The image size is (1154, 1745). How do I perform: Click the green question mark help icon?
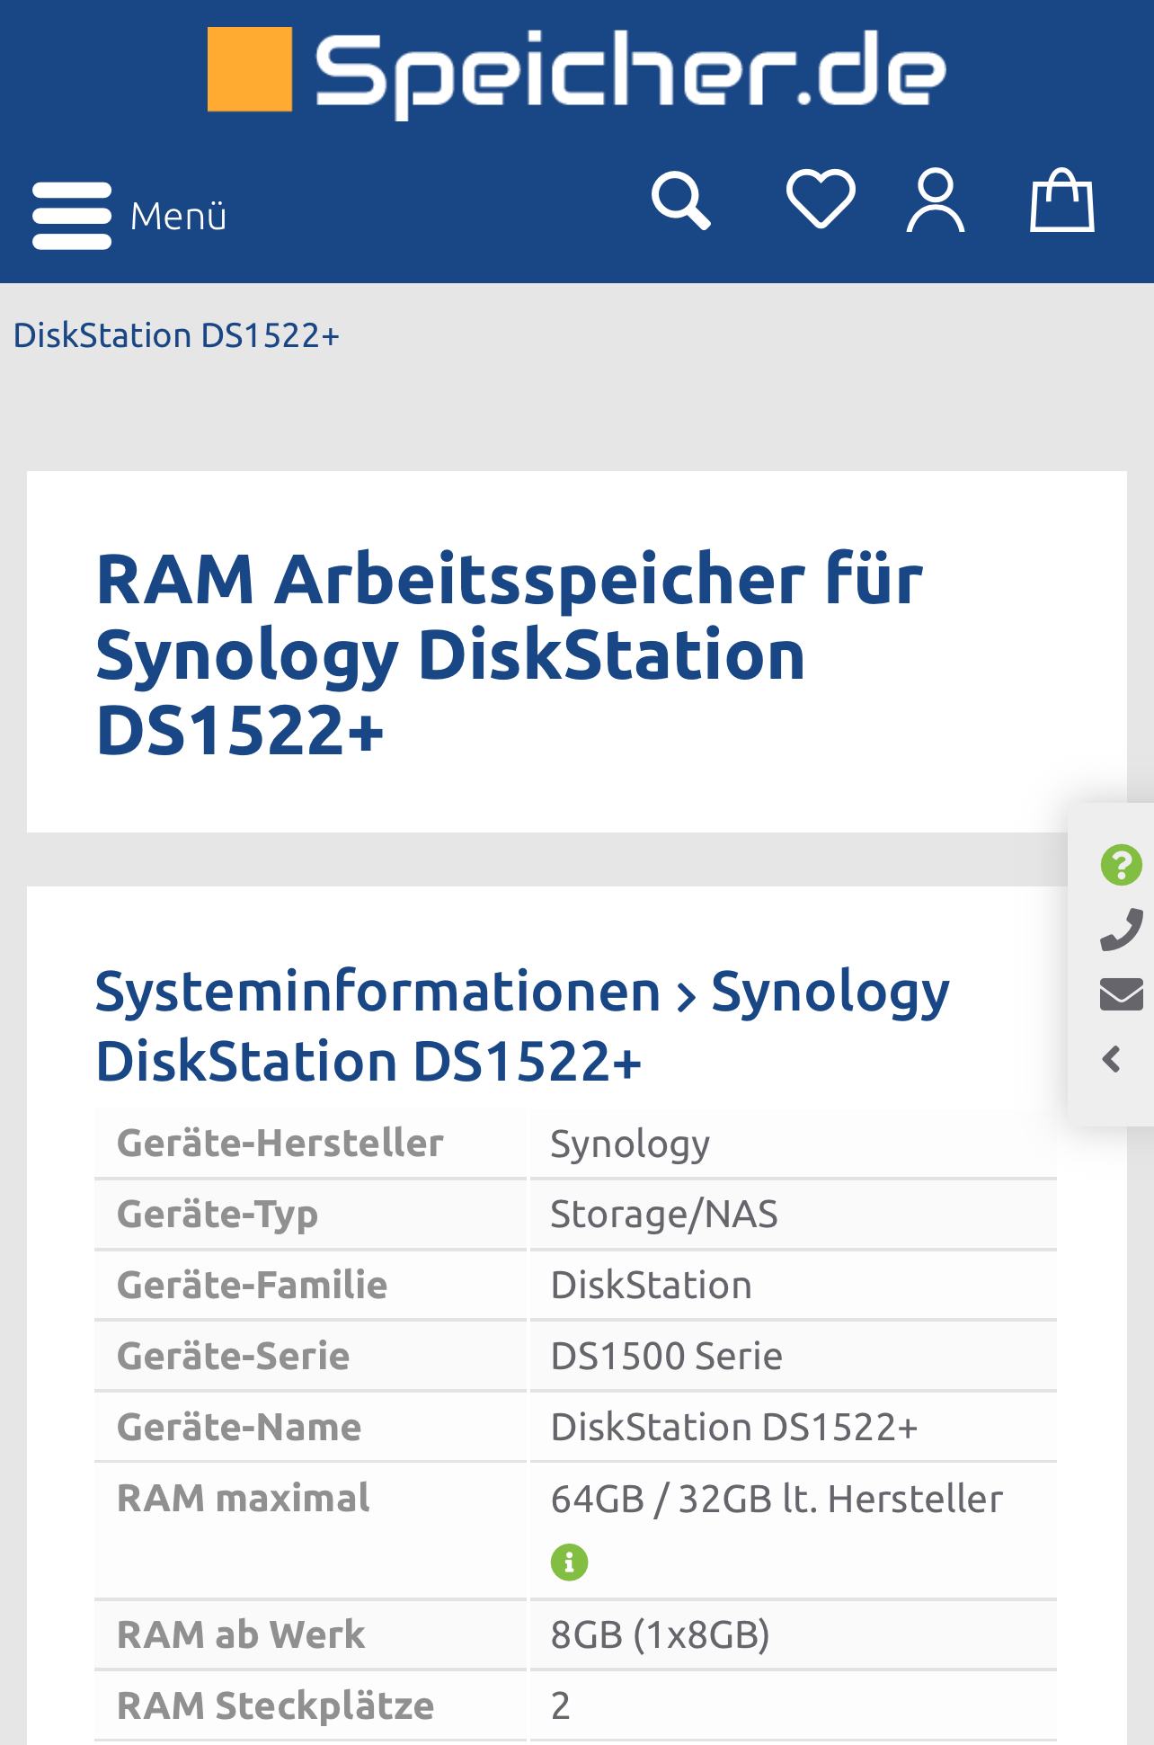(x=1121, y=865)
